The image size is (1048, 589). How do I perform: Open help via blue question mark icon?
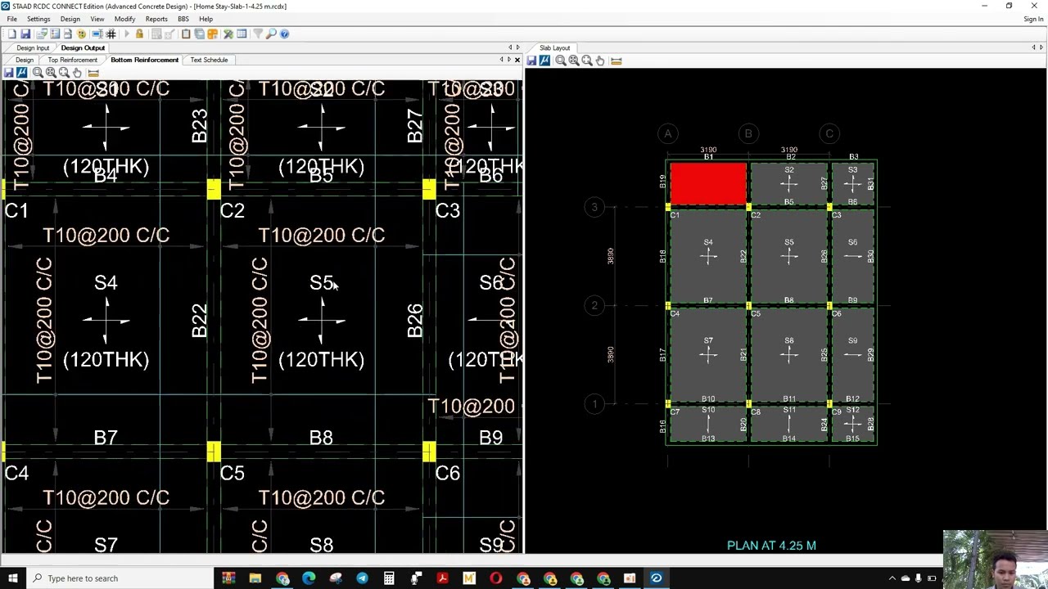284,34
